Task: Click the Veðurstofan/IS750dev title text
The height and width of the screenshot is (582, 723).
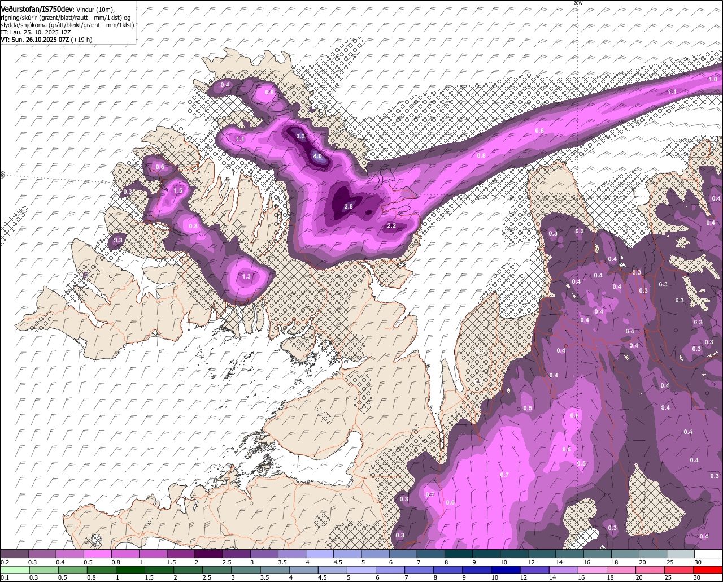Action: (37, 9)
